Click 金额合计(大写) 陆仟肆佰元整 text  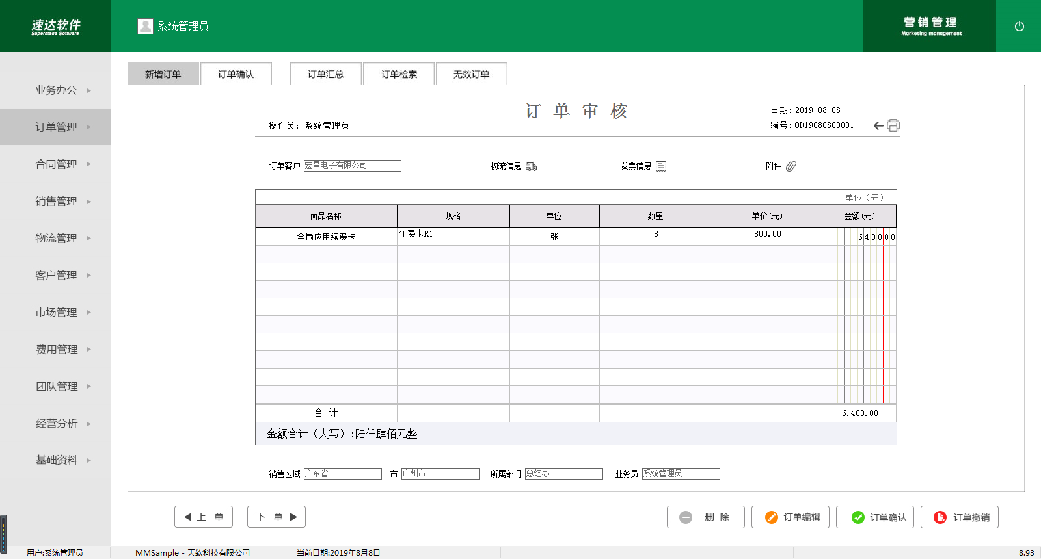pyautogui.click(x=342, y=434)
